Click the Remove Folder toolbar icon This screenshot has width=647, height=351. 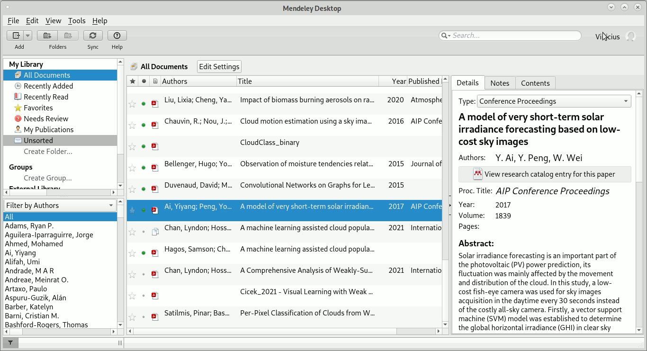click(x=68, y=36)
